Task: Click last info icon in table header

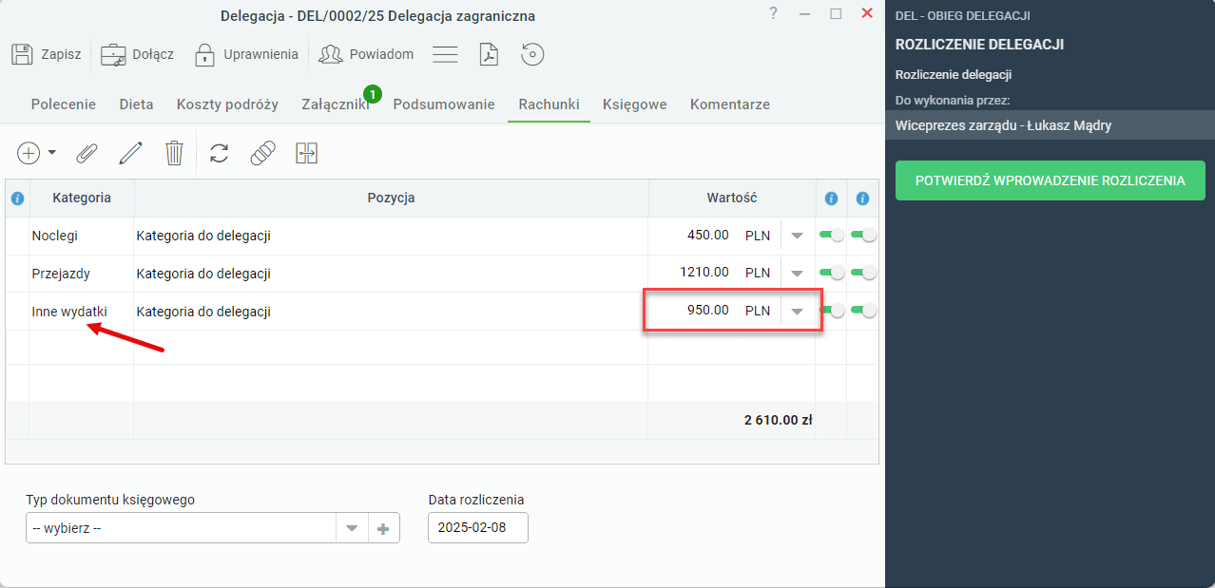Action: 862,199
